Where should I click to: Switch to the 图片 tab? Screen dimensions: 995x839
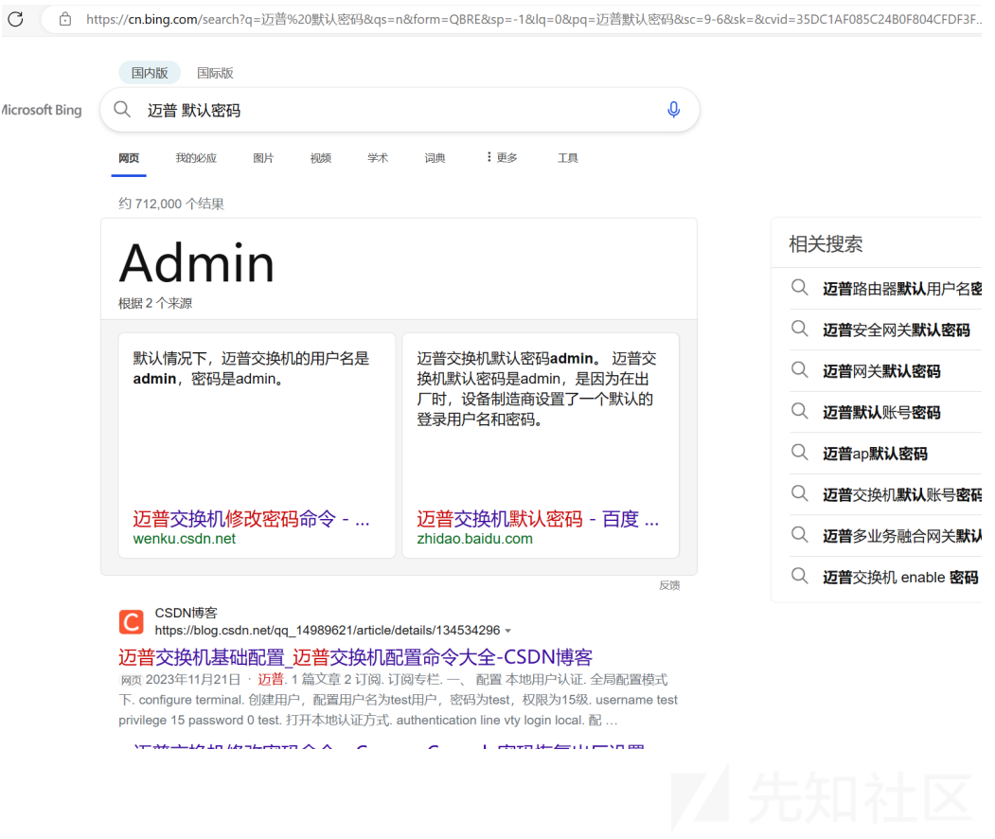(263, 158)
